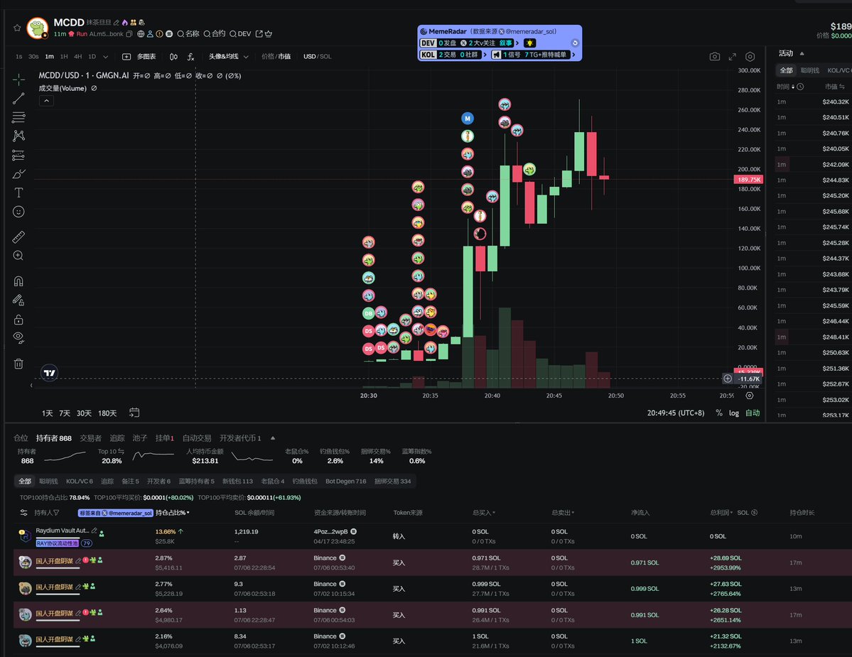Open the 仓位 tab
The image size is (852, 657).
coord(21,438)
